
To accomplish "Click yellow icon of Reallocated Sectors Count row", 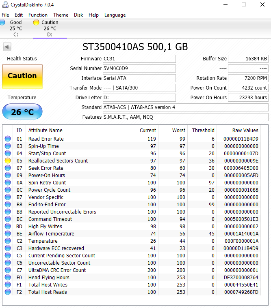I will (x=8, y=160).
